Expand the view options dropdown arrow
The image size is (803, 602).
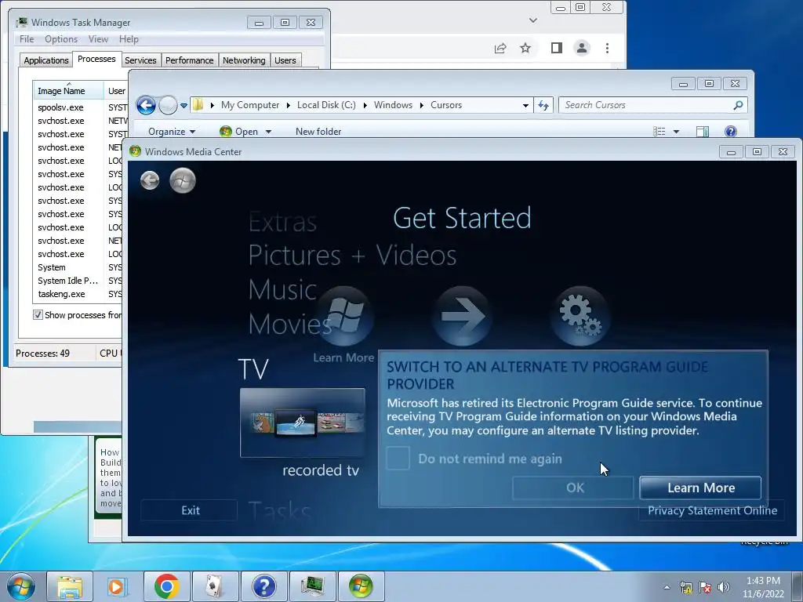676,132
